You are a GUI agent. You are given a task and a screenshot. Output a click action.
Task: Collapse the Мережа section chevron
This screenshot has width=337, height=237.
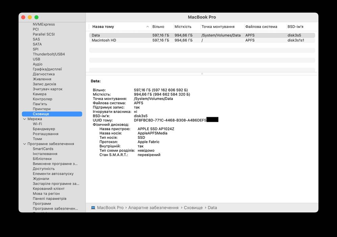coord(24,119)
